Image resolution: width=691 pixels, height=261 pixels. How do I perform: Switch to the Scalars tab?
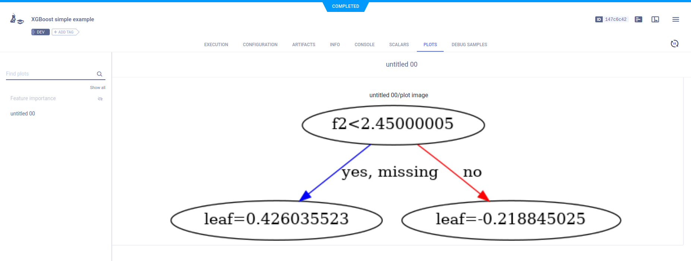(x=399, y=45)
